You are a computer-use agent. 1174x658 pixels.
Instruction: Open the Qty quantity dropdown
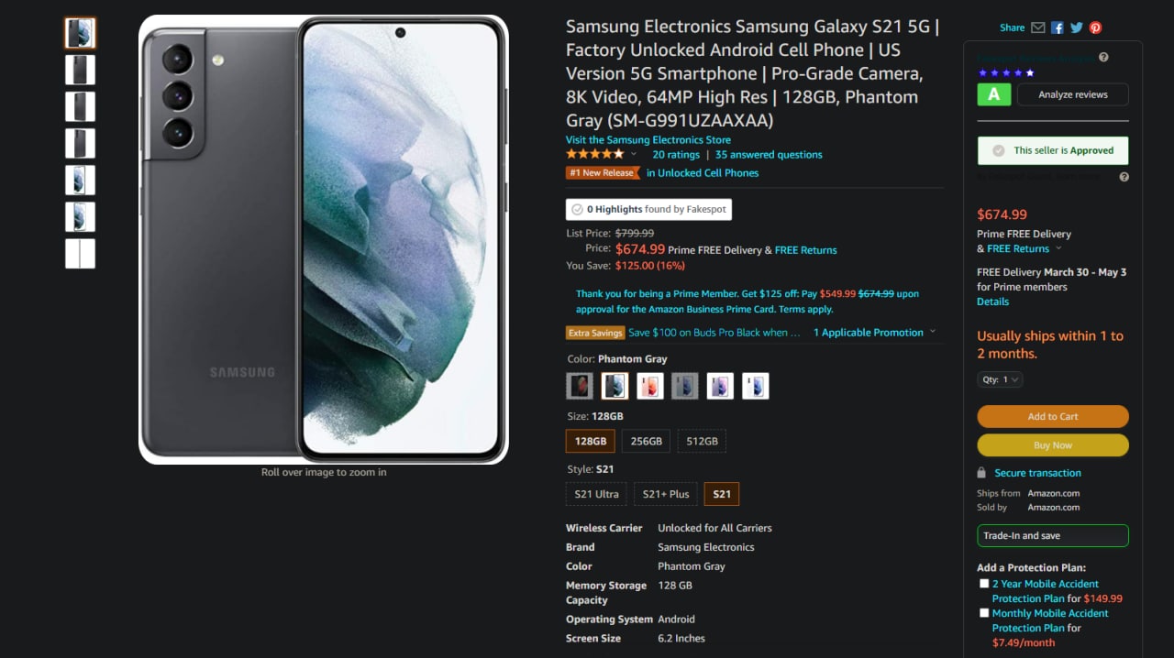(1000, 379)
